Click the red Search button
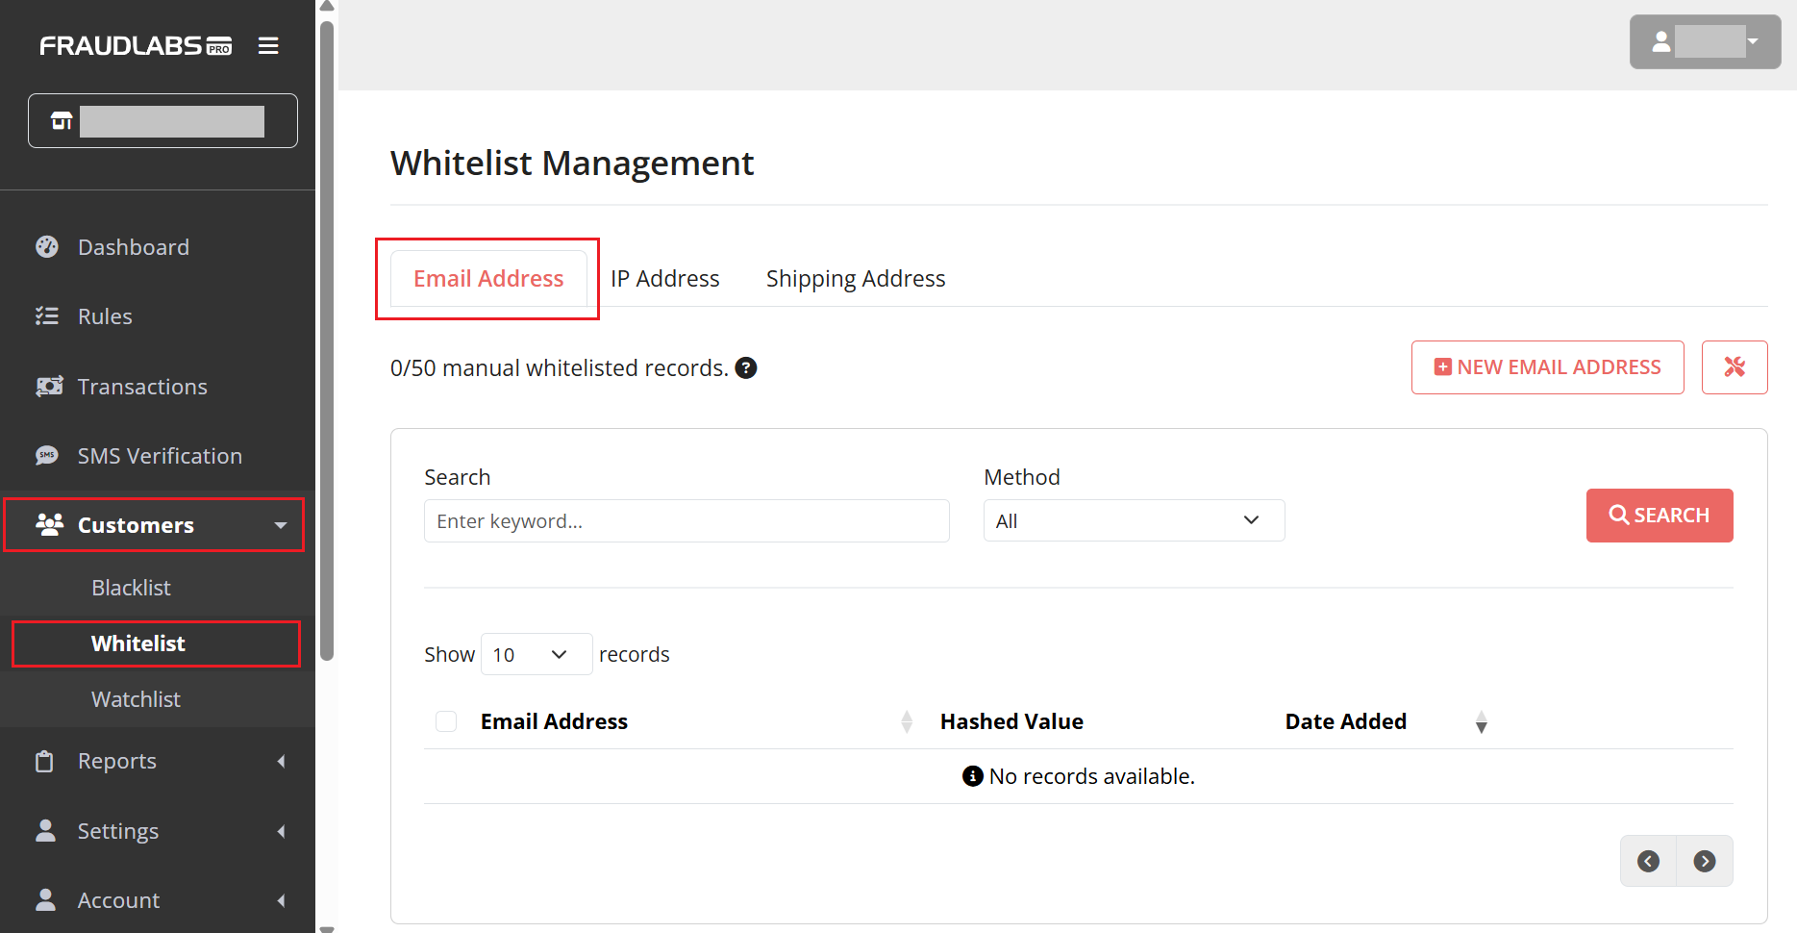The width and height of the screenshot is (1797, 933). coord(1659,516)
